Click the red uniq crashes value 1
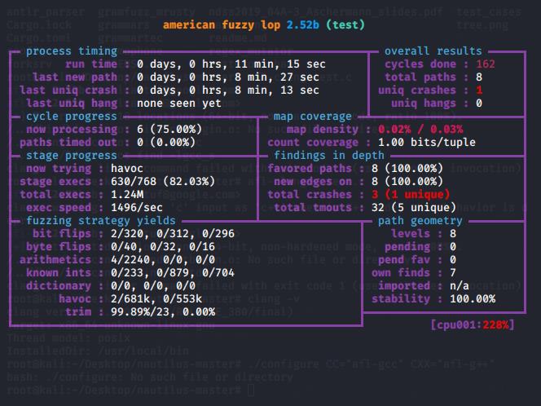This screenshot has width=541, height=406. click(479, 90)
